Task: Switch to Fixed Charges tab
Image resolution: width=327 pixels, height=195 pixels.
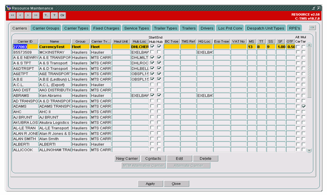Action: coord(106,29)
